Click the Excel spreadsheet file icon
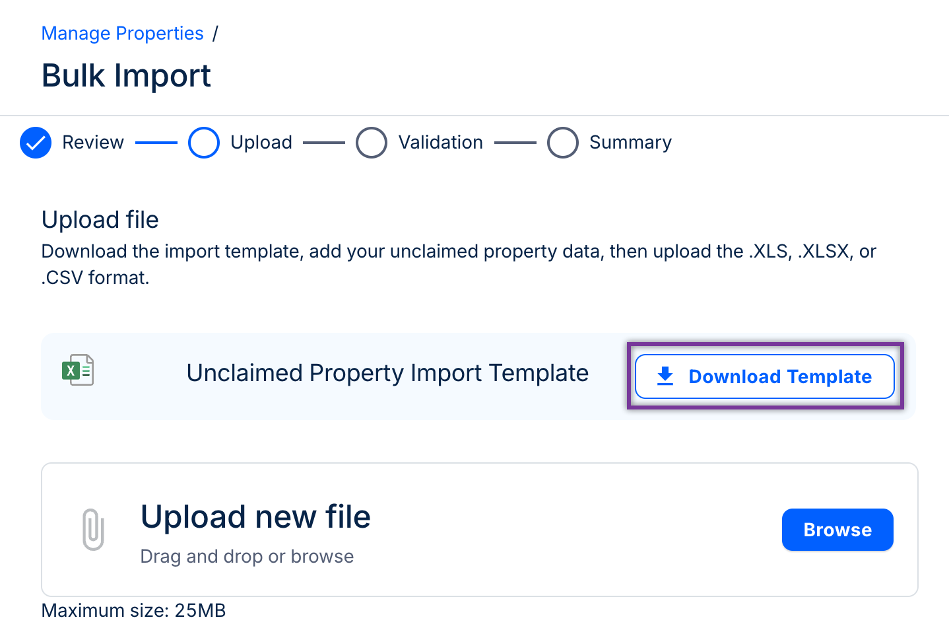949x638 pixels. 78,371
